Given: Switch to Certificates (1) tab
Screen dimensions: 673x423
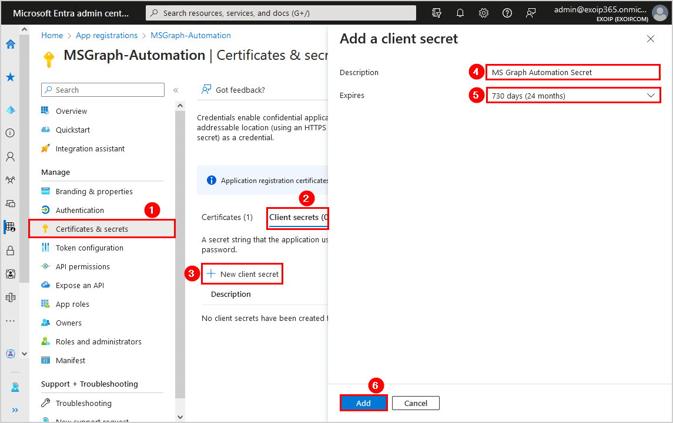Looking at the screenshot, I should tap(227, 217).
